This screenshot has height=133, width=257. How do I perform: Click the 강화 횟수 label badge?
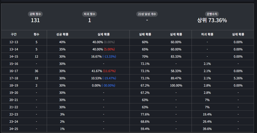[x=35, y=14]
